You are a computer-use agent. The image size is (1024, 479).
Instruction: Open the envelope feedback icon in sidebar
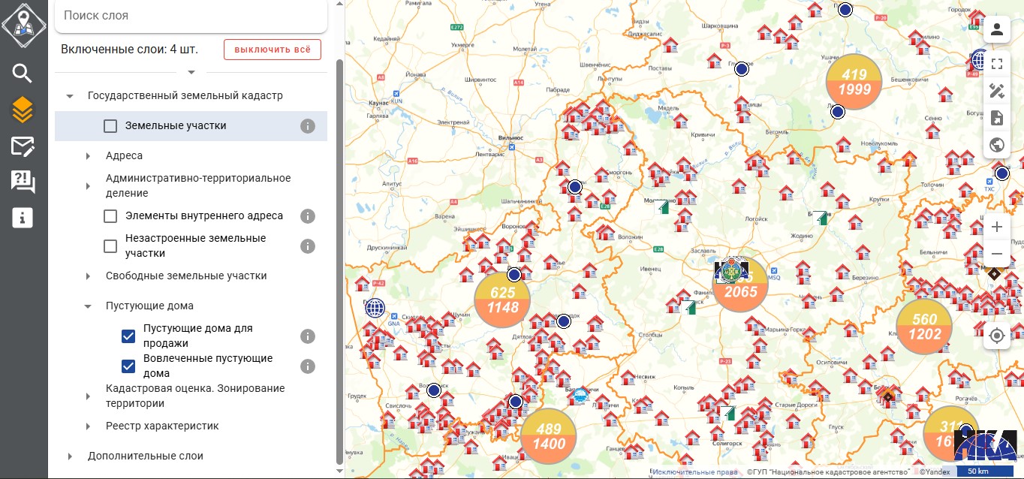point(23,146)
